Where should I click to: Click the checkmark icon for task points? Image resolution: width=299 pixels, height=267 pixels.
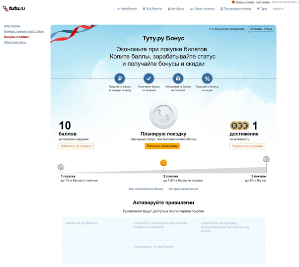pos(149,78)
